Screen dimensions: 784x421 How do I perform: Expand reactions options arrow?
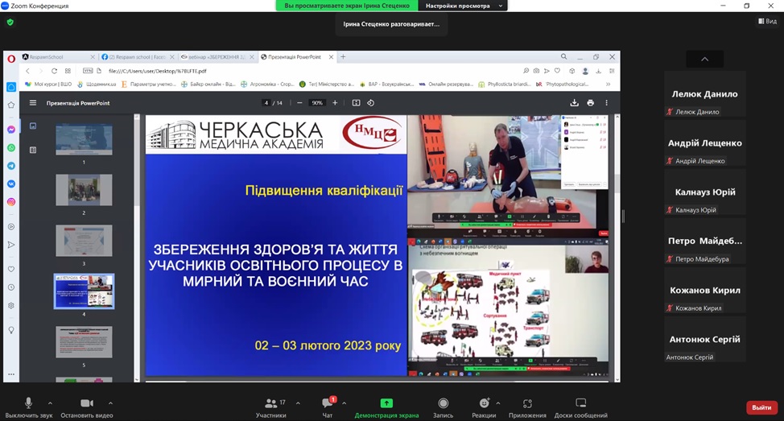click(498, 402)
